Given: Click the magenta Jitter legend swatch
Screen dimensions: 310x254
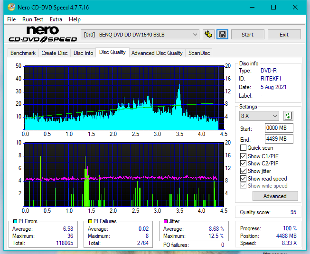Looking at the screenshot, I should coord(166,221).
